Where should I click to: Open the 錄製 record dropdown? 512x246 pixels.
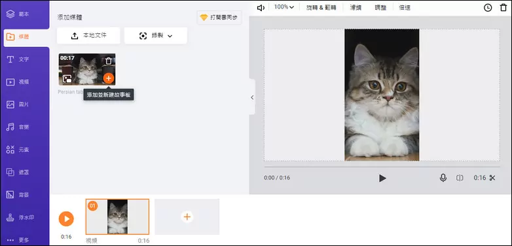click(x=156, y=35)
